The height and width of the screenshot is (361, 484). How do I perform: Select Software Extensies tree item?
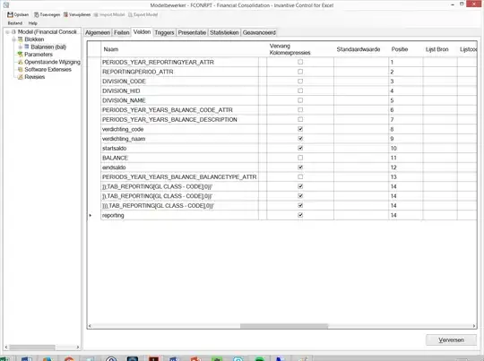tap(48, 70)
